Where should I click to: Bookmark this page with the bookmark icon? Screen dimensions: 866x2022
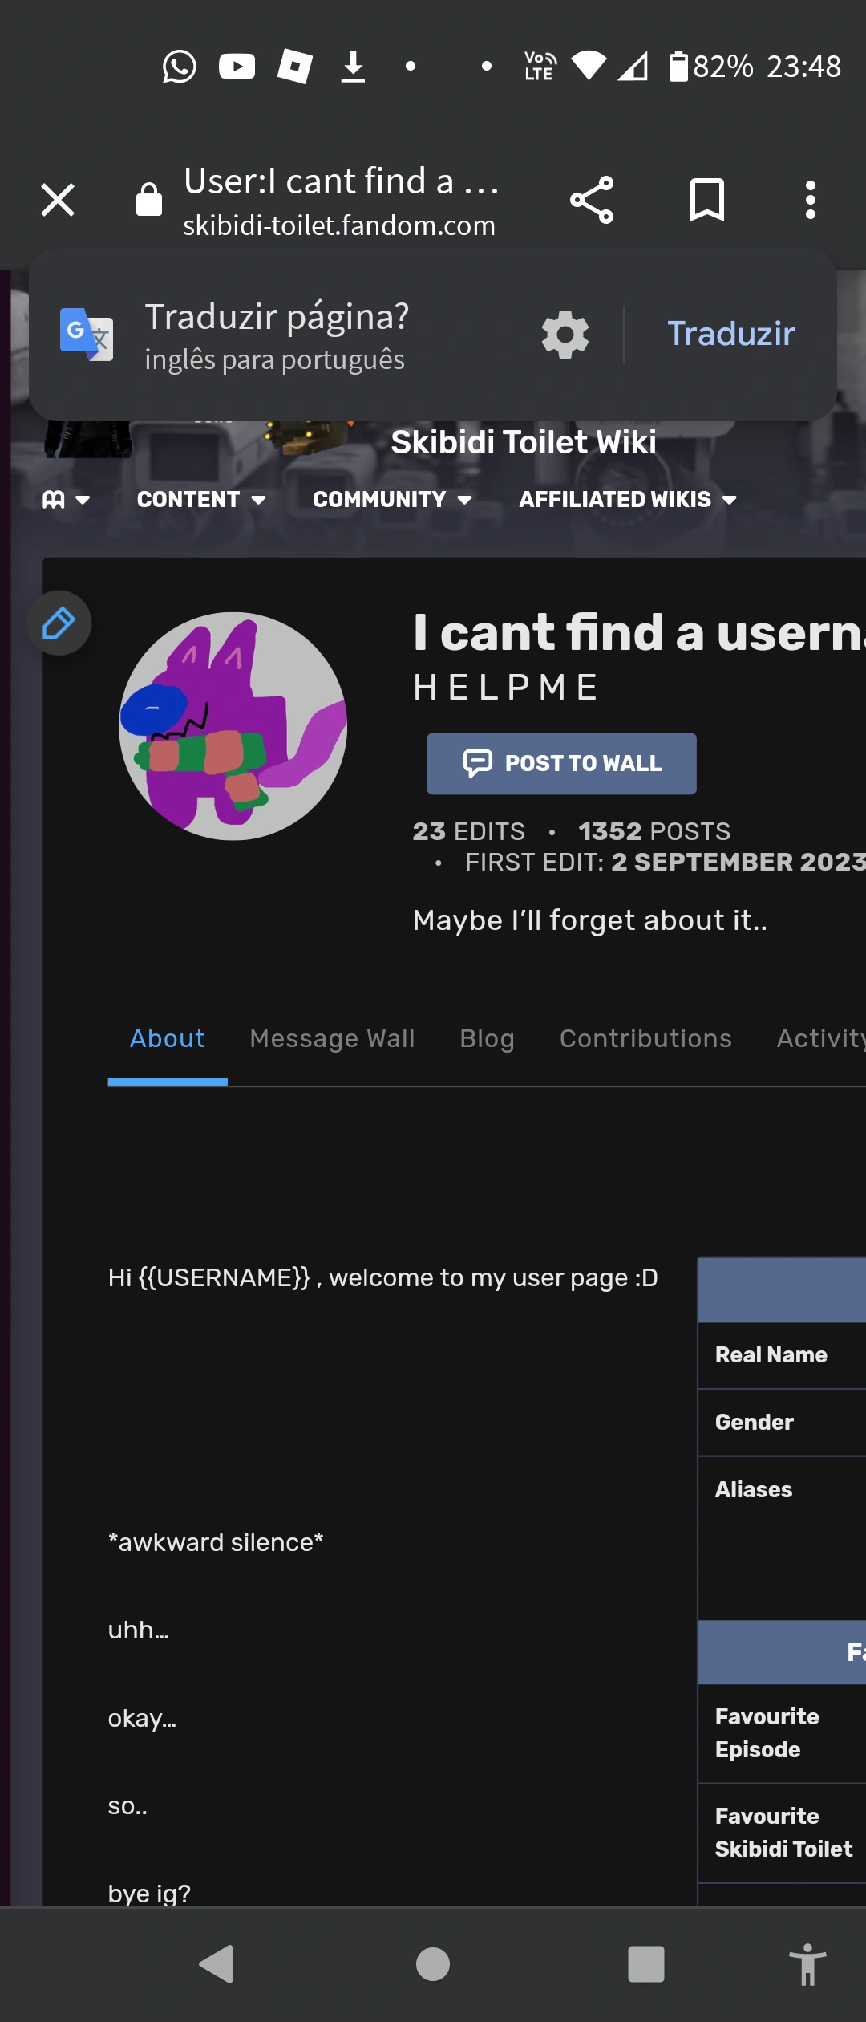pyautogui.click(x=706, y=200)
